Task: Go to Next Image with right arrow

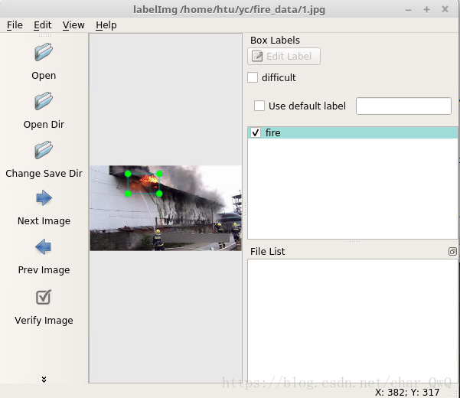Action: click(44, 197)
